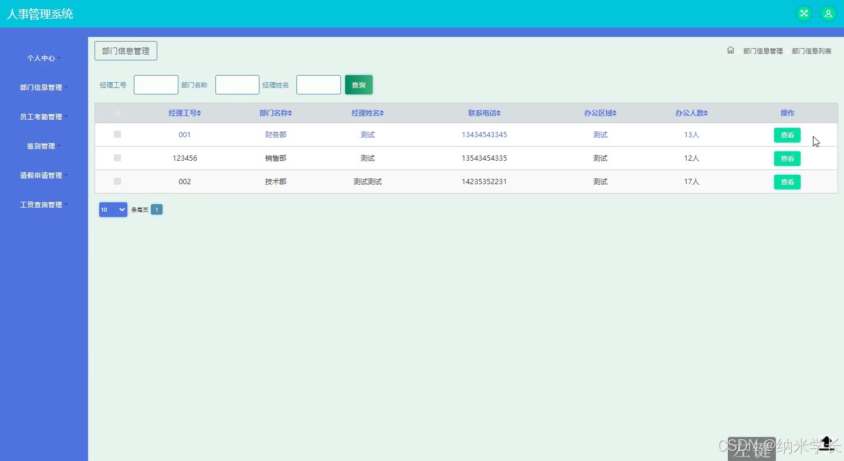Focus the 部门名称 search field
Image resolution: width=844 pixels, height=461 pixels.
click(x=237, y=85)
